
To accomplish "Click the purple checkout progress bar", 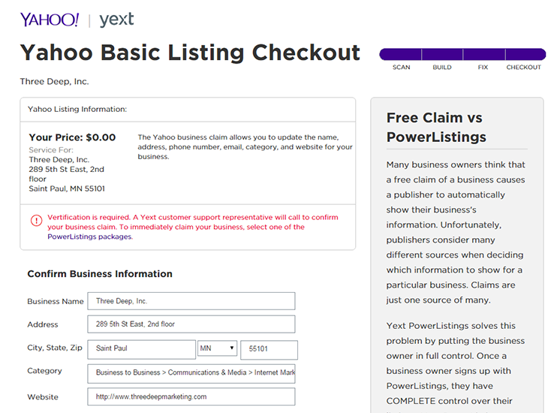I will click(462, 54).
